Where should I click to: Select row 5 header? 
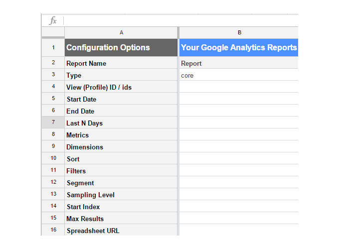(x=53, y=99)
